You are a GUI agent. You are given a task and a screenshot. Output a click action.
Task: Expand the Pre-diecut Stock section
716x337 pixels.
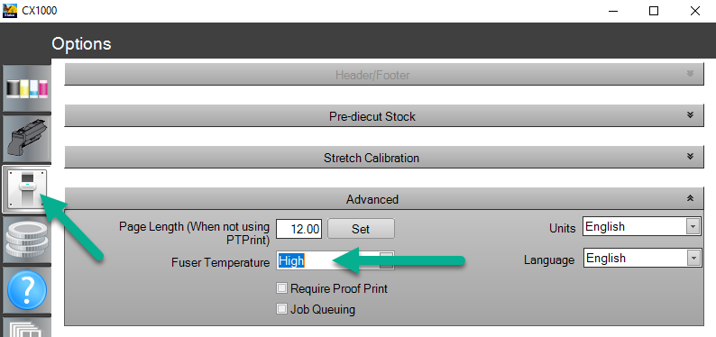click(384, 116)
